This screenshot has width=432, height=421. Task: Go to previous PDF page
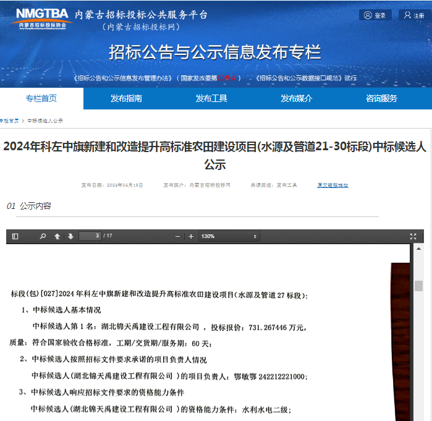57,236
